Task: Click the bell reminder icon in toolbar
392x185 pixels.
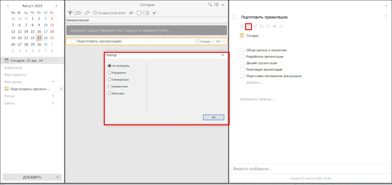Action: pyautogui.click(x=147, y=13)
